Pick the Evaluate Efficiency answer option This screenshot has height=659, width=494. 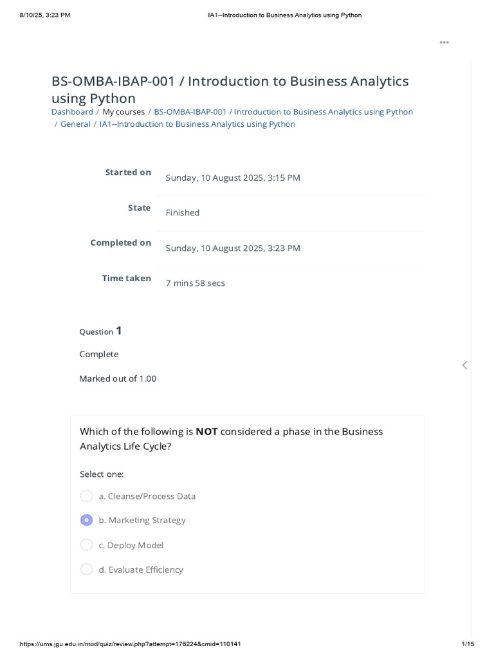(87, 570)
